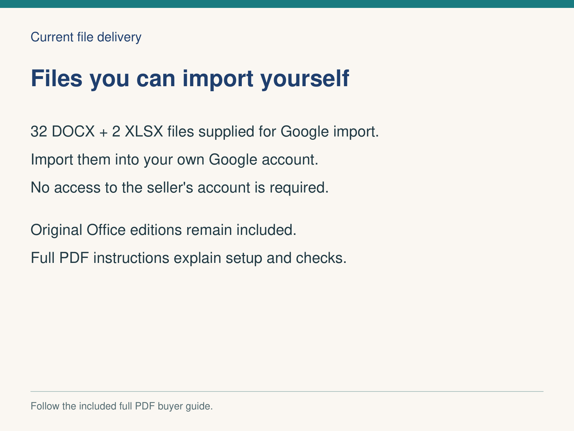Click 'Import them into your own Google account.'
The width and height of the screenshot is (574, 431).
tap(175, 159)
